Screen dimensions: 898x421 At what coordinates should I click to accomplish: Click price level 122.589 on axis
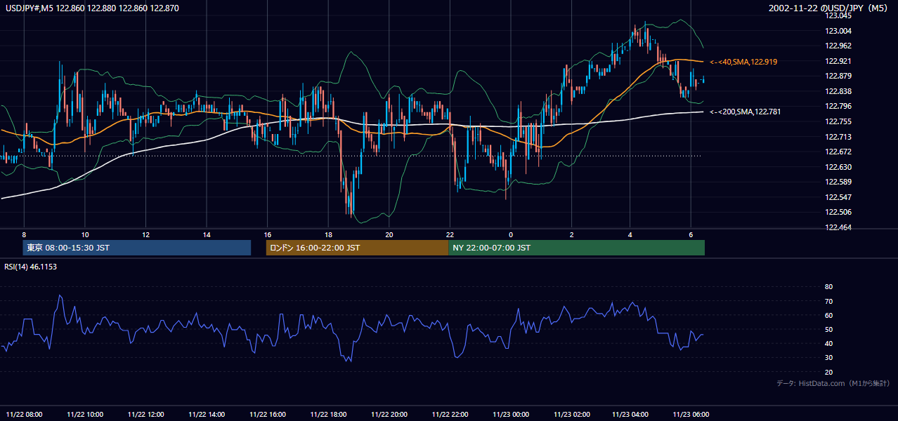pyautogui.click(x=838, y=182)
